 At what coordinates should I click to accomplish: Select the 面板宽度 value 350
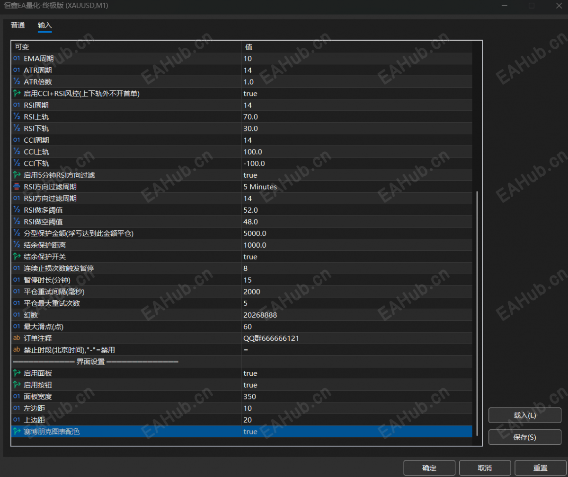(x=249, y=397)
